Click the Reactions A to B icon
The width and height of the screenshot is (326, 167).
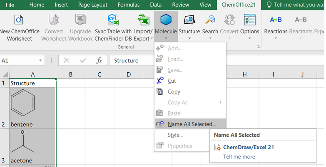[276, 20]
